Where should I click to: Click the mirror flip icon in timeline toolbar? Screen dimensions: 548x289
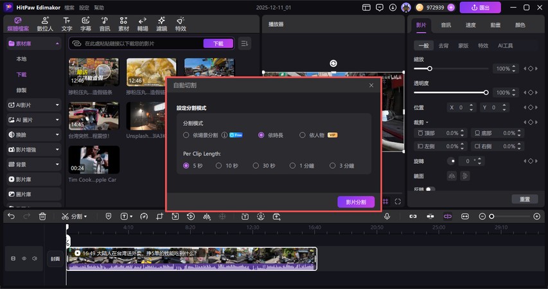[x=207, y=216]
